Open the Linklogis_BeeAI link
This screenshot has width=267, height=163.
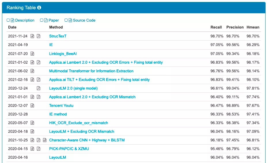click(x=63, y=54)
